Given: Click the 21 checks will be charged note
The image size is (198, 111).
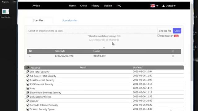Looking at the screenshot, I should point(104,40).
